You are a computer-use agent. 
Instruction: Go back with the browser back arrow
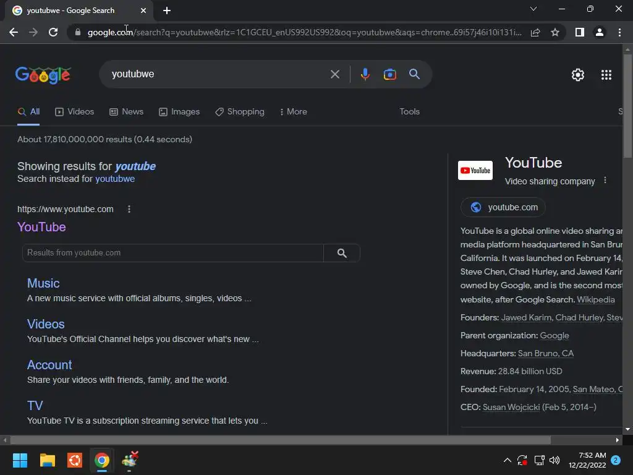click(x=14, y=32)
